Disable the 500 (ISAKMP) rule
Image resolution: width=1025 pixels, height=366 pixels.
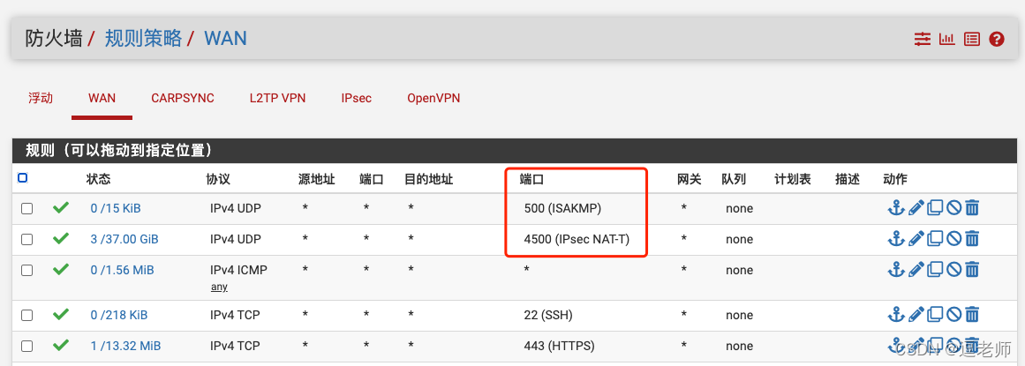point(953,208)
